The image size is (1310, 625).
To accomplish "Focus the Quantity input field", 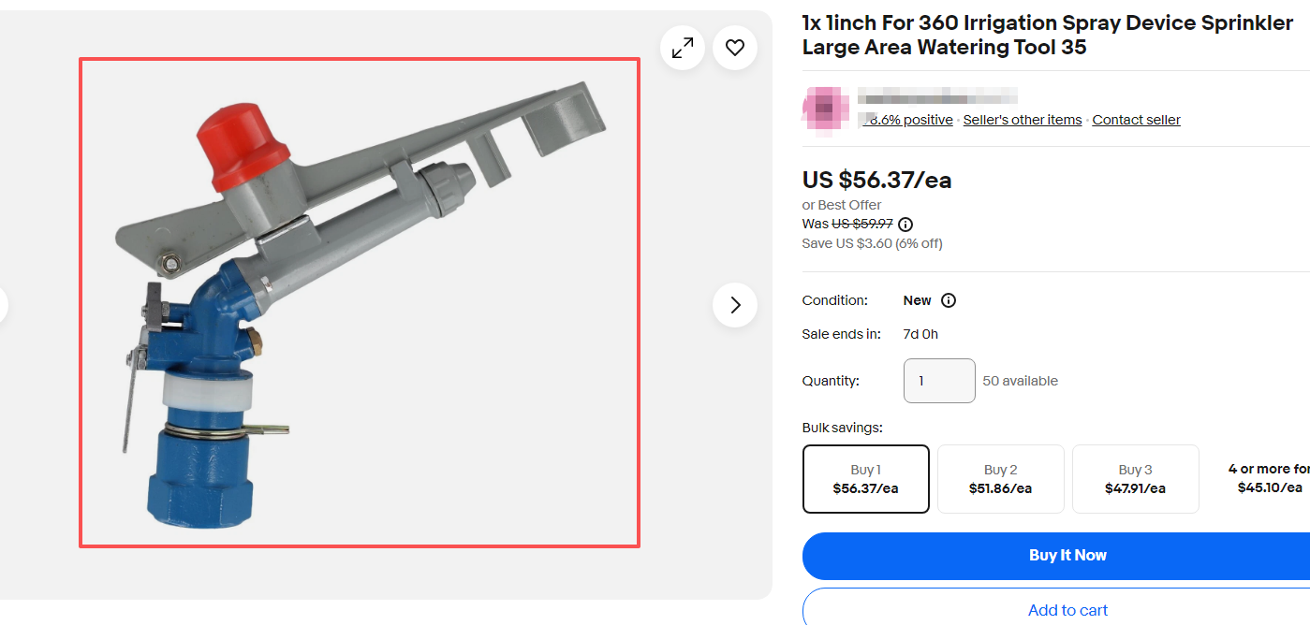I will click(938, 381).
